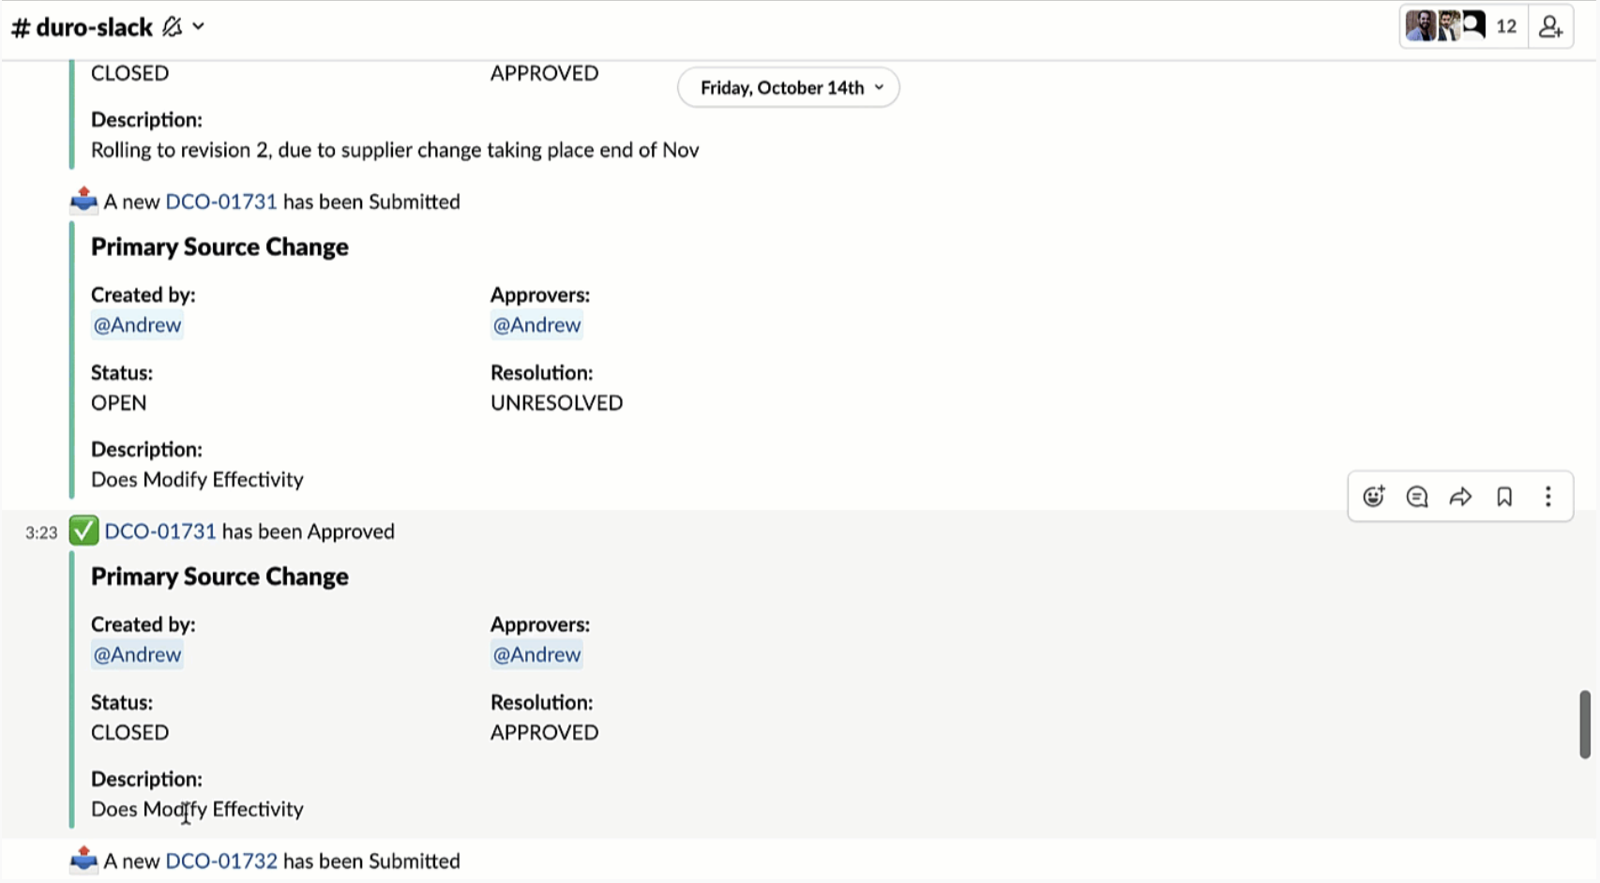This screenshot has width=1600, height=883.
Task: Click the muted bell notification icon
Action: click(172, 27)
